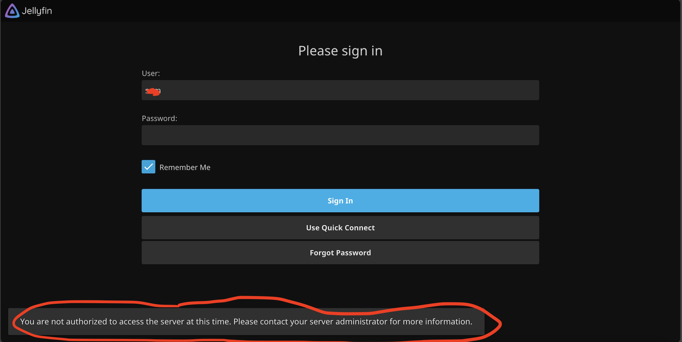Click the far right end of the User field

tap(532, 90)
